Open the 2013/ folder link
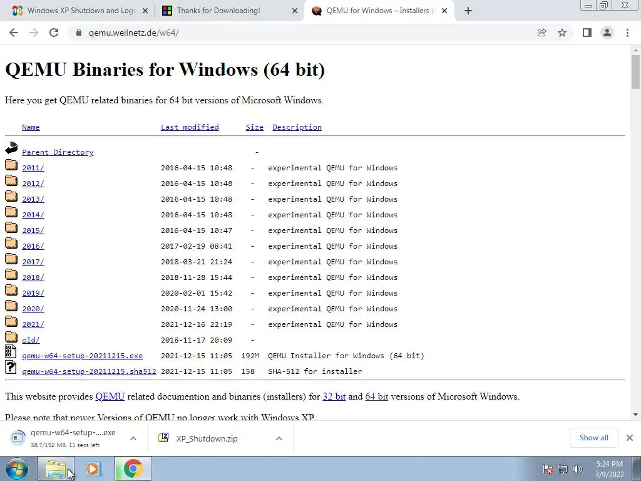The image size is (641, 481). click(x=33, y=199)
